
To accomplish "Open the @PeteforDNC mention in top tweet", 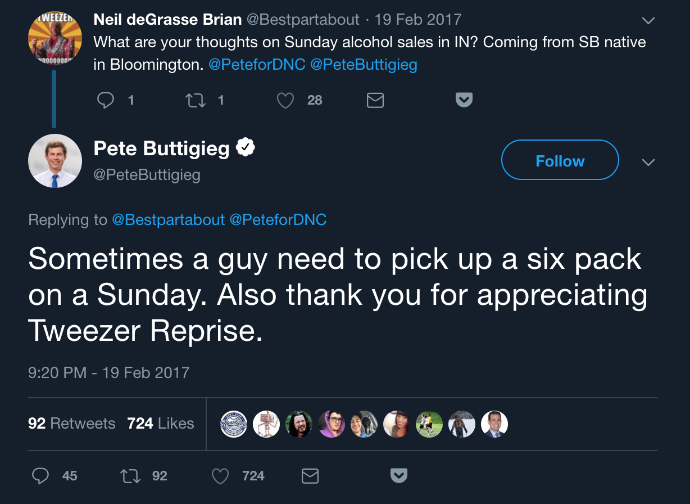I will click(x=257, y=65).
